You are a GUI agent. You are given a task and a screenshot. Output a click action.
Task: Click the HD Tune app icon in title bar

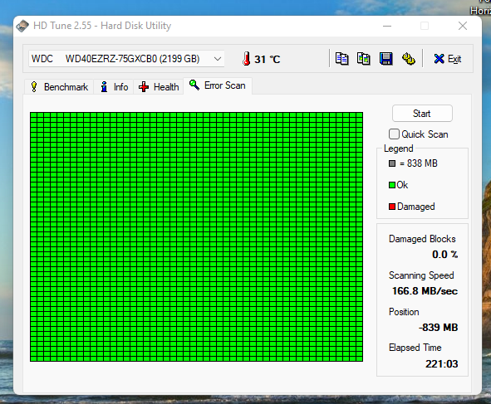[22, 26]
